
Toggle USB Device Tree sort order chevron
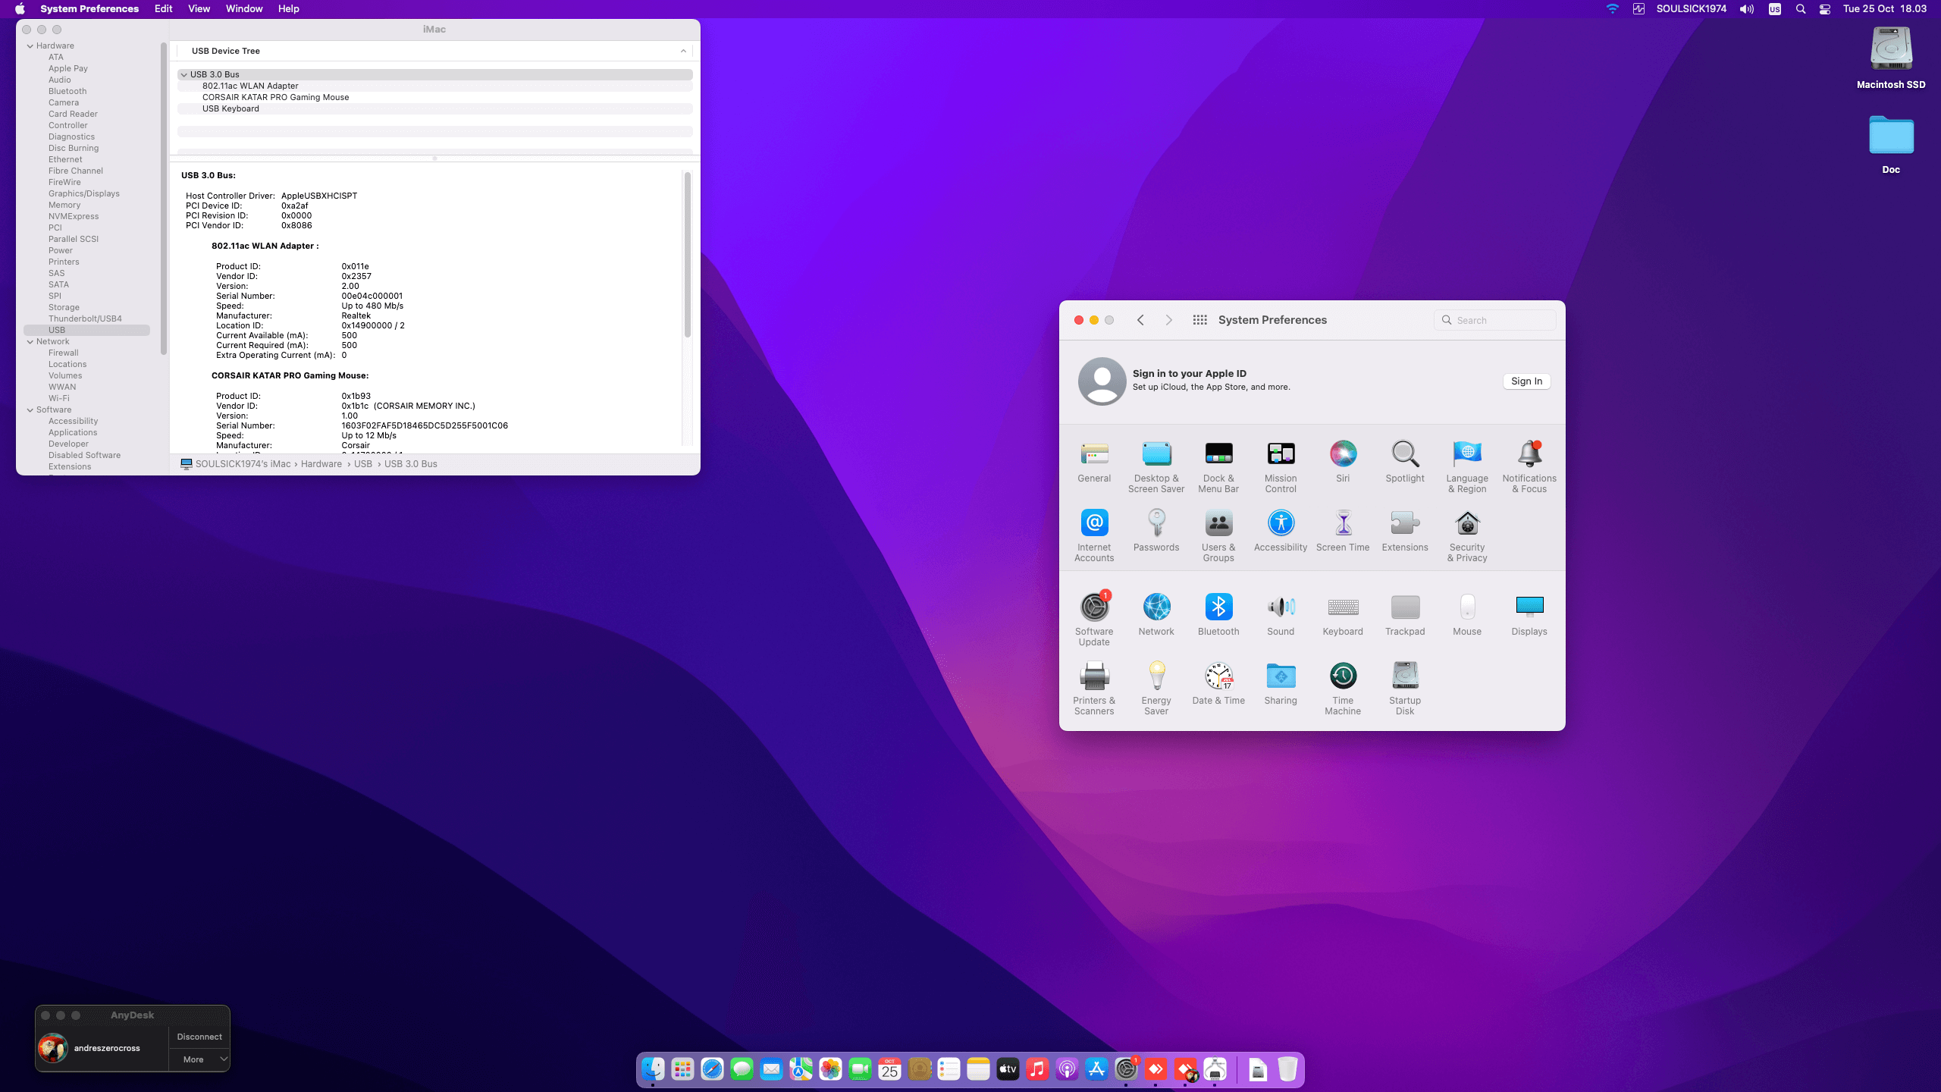[x=683, y=52]
